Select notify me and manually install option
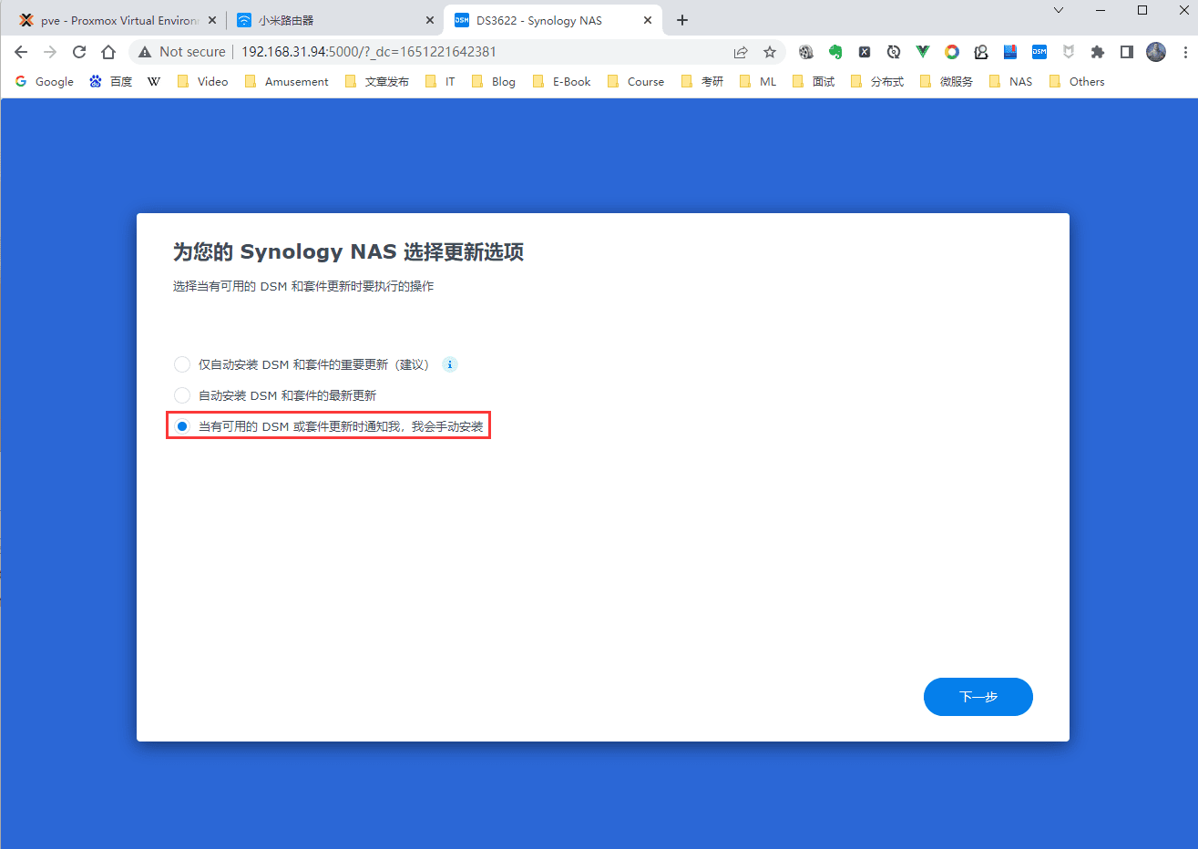 (x=182, y=426)
